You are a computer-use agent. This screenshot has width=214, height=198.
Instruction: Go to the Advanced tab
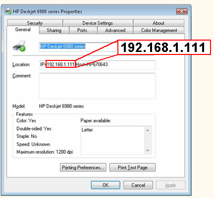(x=115, y=30)
